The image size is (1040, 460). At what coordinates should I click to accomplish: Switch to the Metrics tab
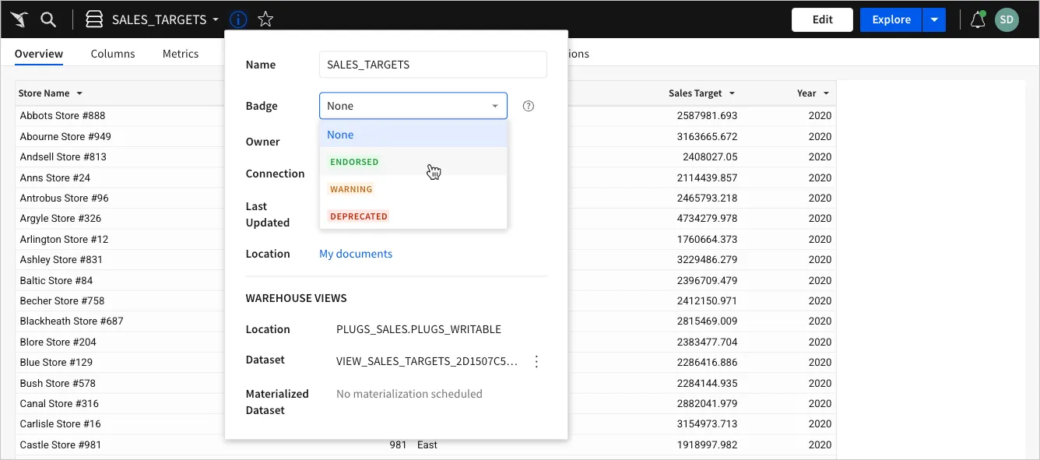(181, 54)
